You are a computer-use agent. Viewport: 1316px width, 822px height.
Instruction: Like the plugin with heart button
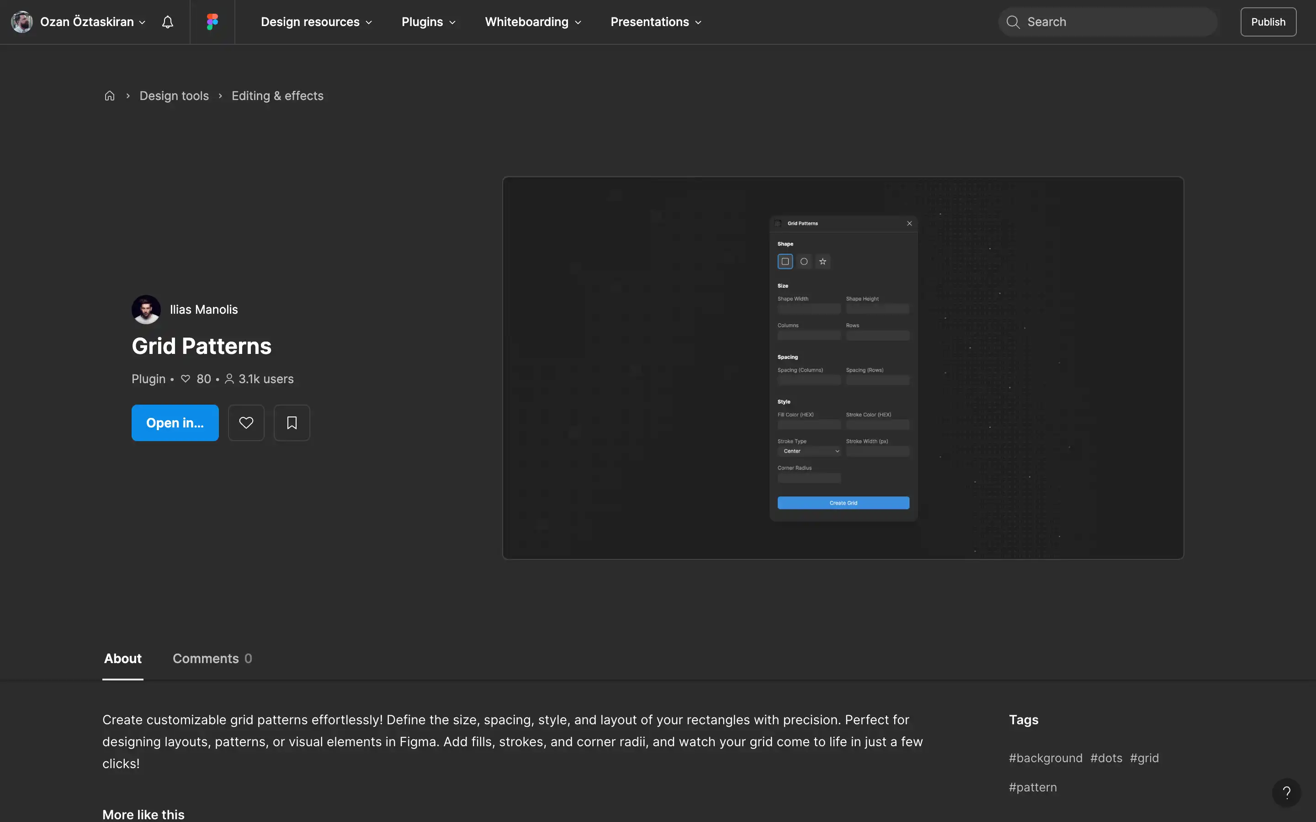tap(246, 422)
